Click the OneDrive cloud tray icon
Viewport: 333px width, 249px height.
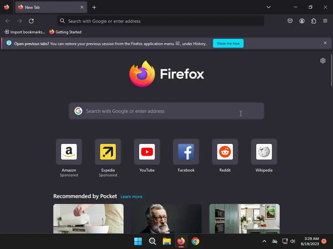tap(275, 241)
